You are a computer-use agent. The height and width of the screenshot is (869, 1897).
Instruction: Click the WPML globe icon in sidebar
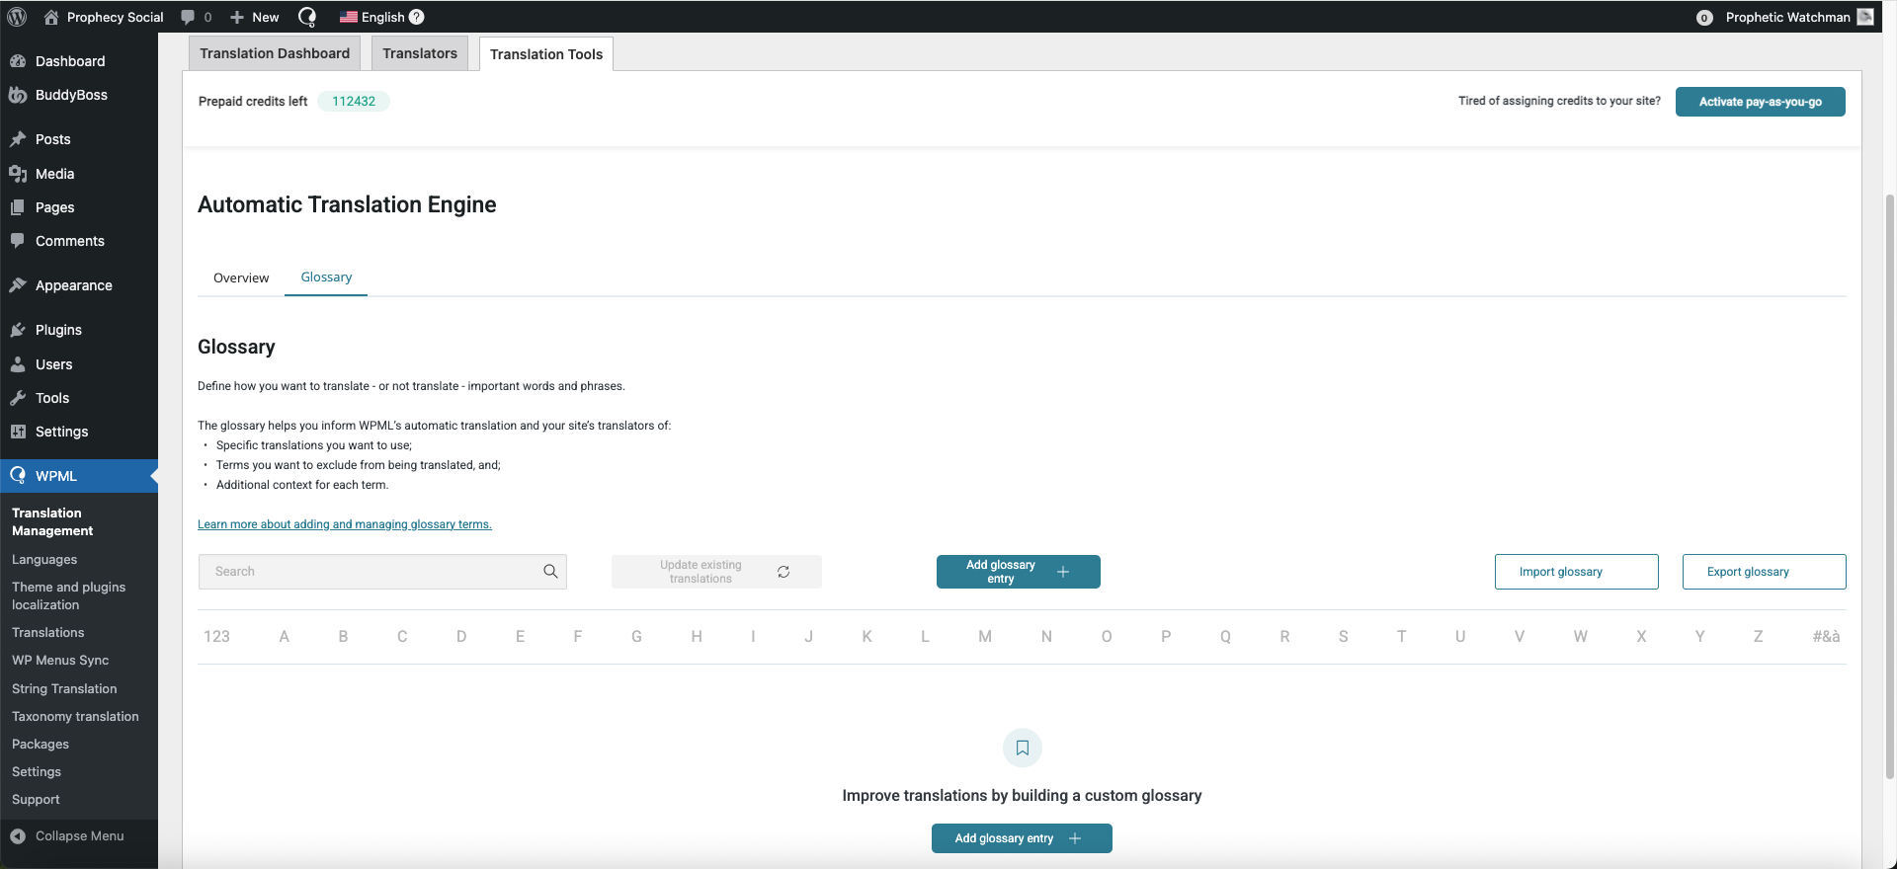pos(18,476)
